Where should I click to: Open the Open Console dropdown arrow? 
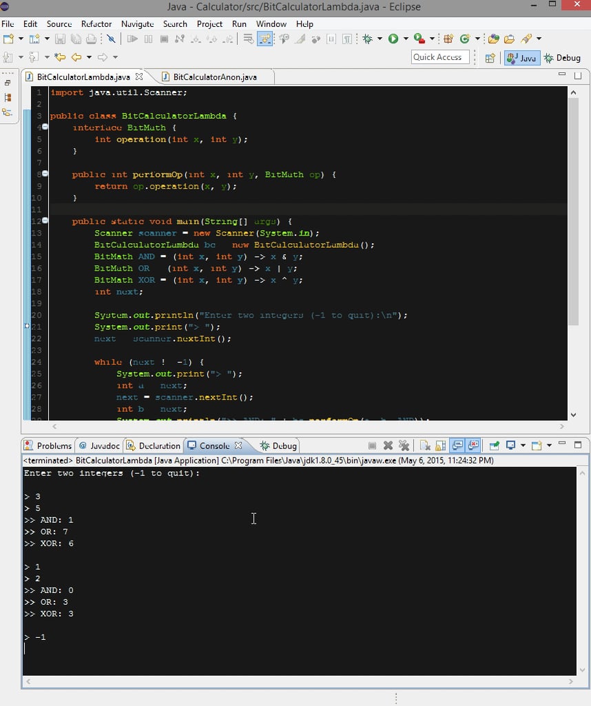pyautogui.click(x=549, y=446)
